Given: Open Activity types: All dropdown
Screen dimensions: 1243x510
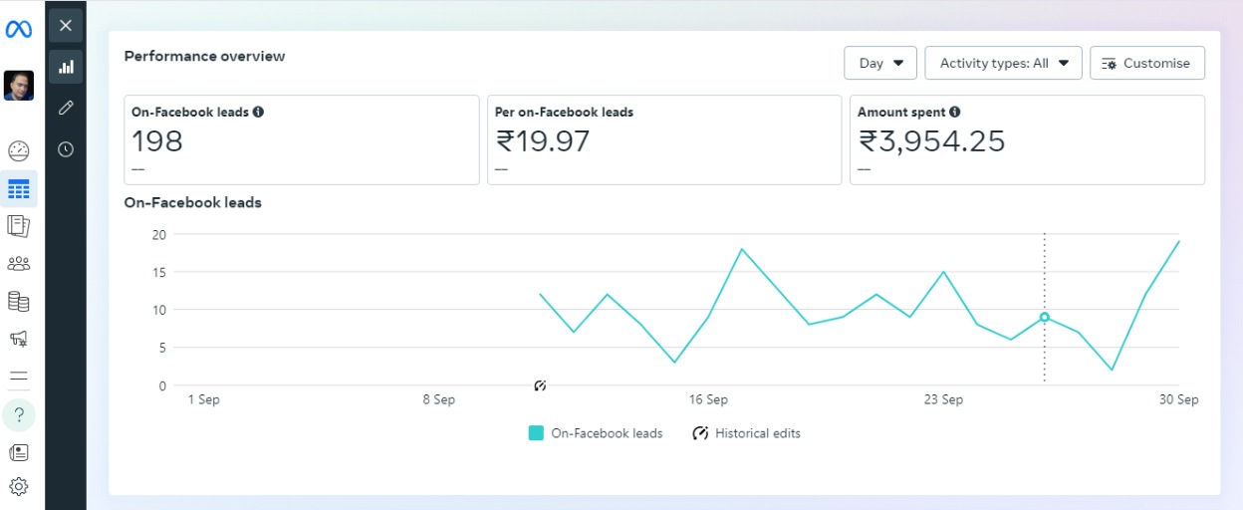Looking at the screenshot, I should pos(1003,63).
